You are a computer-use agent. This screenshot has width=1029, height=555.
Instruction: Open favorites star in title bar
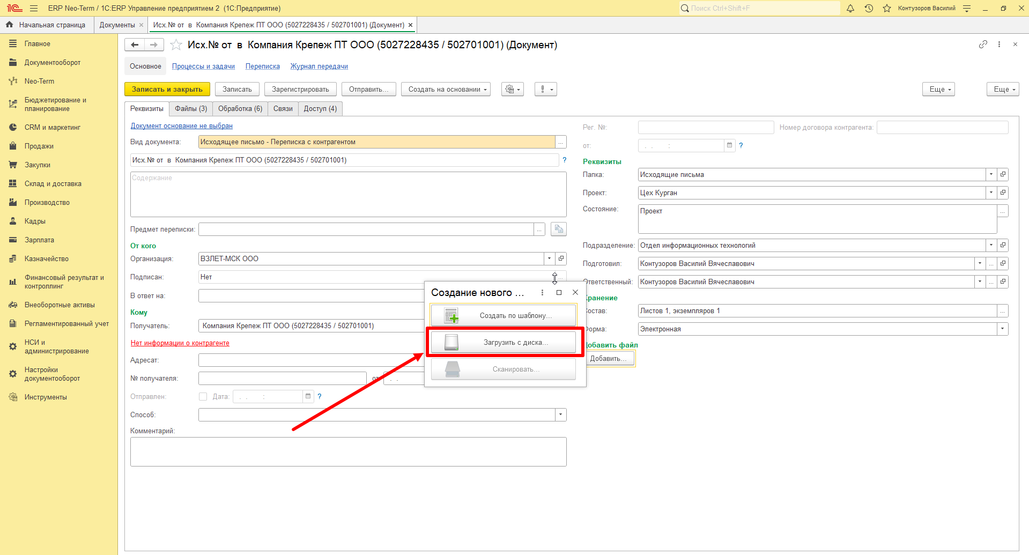coord(887,8)
